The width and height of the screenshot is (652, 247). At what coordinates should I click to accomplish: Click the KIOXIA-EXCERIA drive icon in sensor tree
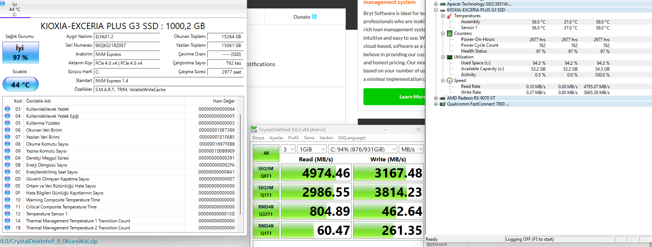click(x=443, y=10)
